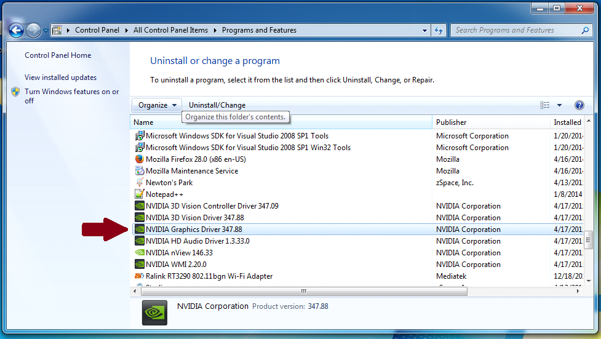601x339 pixels.
Task: Click vertical scrollbar down arrow
Action: pyautogui.click(x=589, y=281)
